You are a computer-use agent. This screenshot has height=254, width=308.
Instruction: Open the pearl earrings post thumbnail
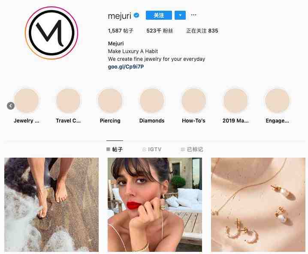[258, 205]
